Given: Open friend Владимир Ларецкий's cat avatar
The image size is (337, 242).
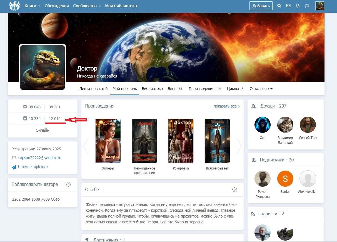Looking at the screenshot, I should 285,125.
